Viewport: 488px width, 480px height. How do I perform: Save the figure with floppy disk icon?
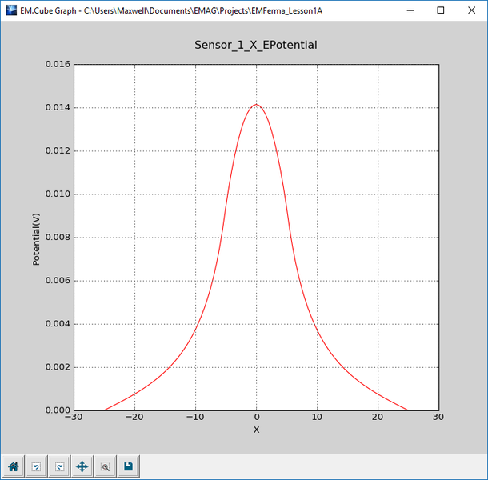(x=128, y=466)
